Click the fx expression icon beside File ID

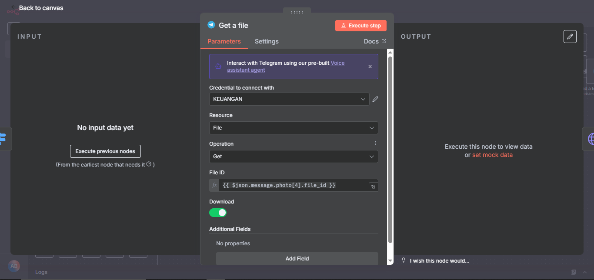(x=214, y=185)
